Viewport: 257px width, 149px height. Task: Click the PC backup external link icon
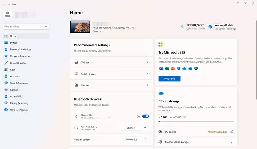[232, 132]
